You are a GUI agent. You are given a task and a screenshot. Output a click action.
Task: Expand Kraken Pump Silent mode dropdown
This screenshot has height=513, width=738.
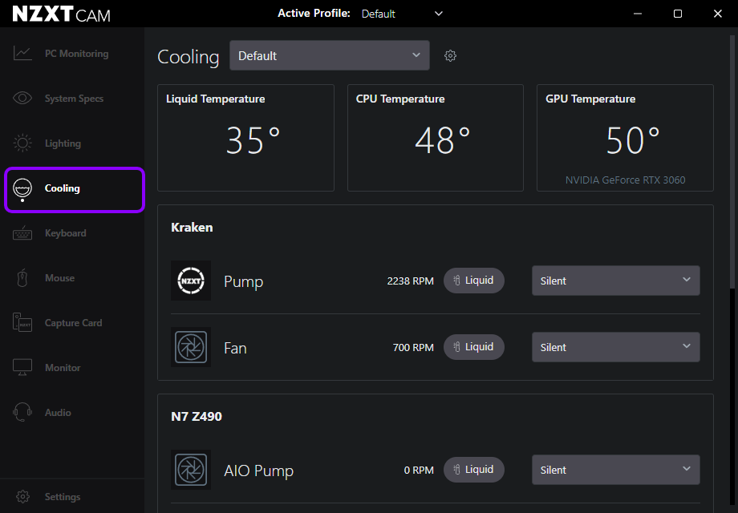pos(615,281)
